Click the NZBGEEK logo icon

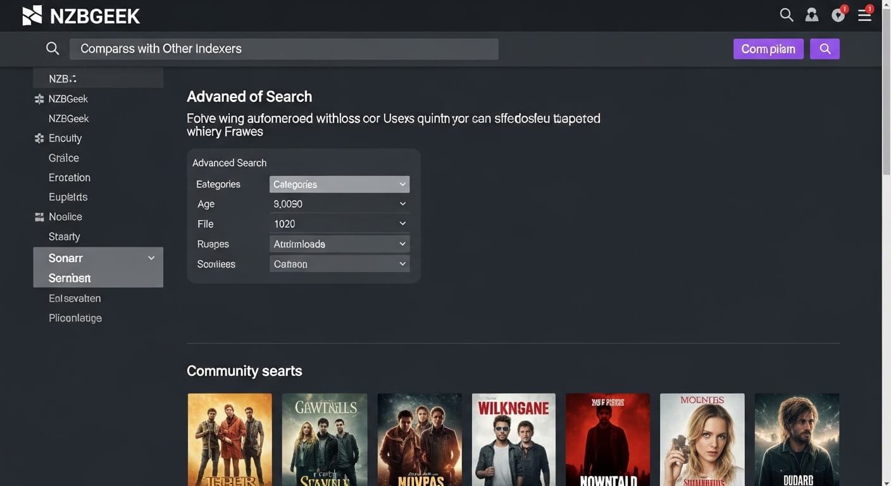coord(32,15)
